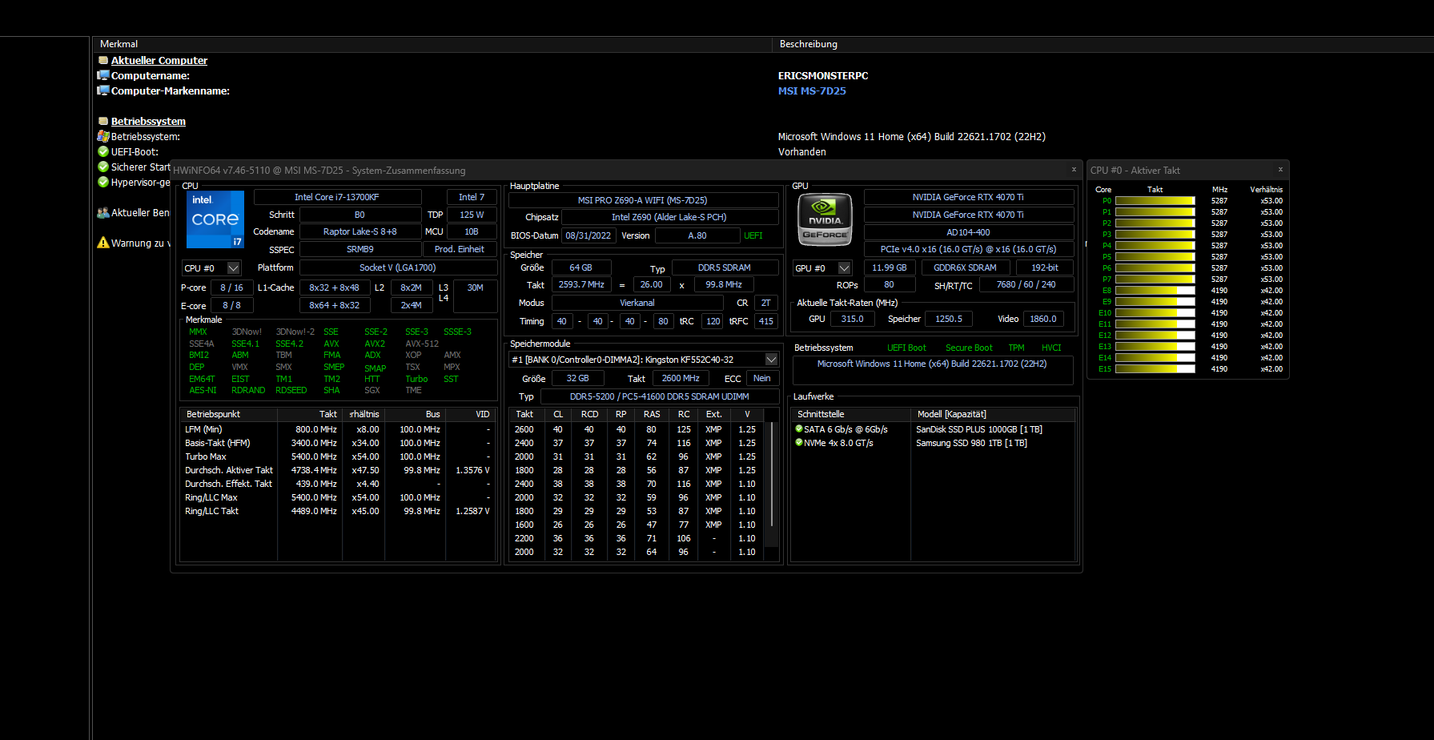This screenshot has width=1434, height=740.
Task: Click the AD104-400 GPU chip field
Action: click(969, 232)
